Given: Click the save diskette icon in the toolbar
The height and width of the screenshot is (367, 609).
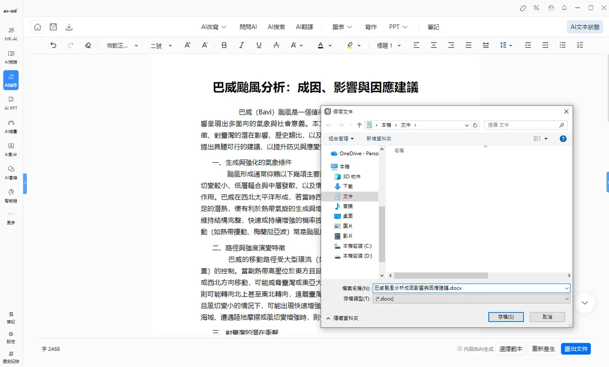Looking at the screenshot, I should pos(53,27).
